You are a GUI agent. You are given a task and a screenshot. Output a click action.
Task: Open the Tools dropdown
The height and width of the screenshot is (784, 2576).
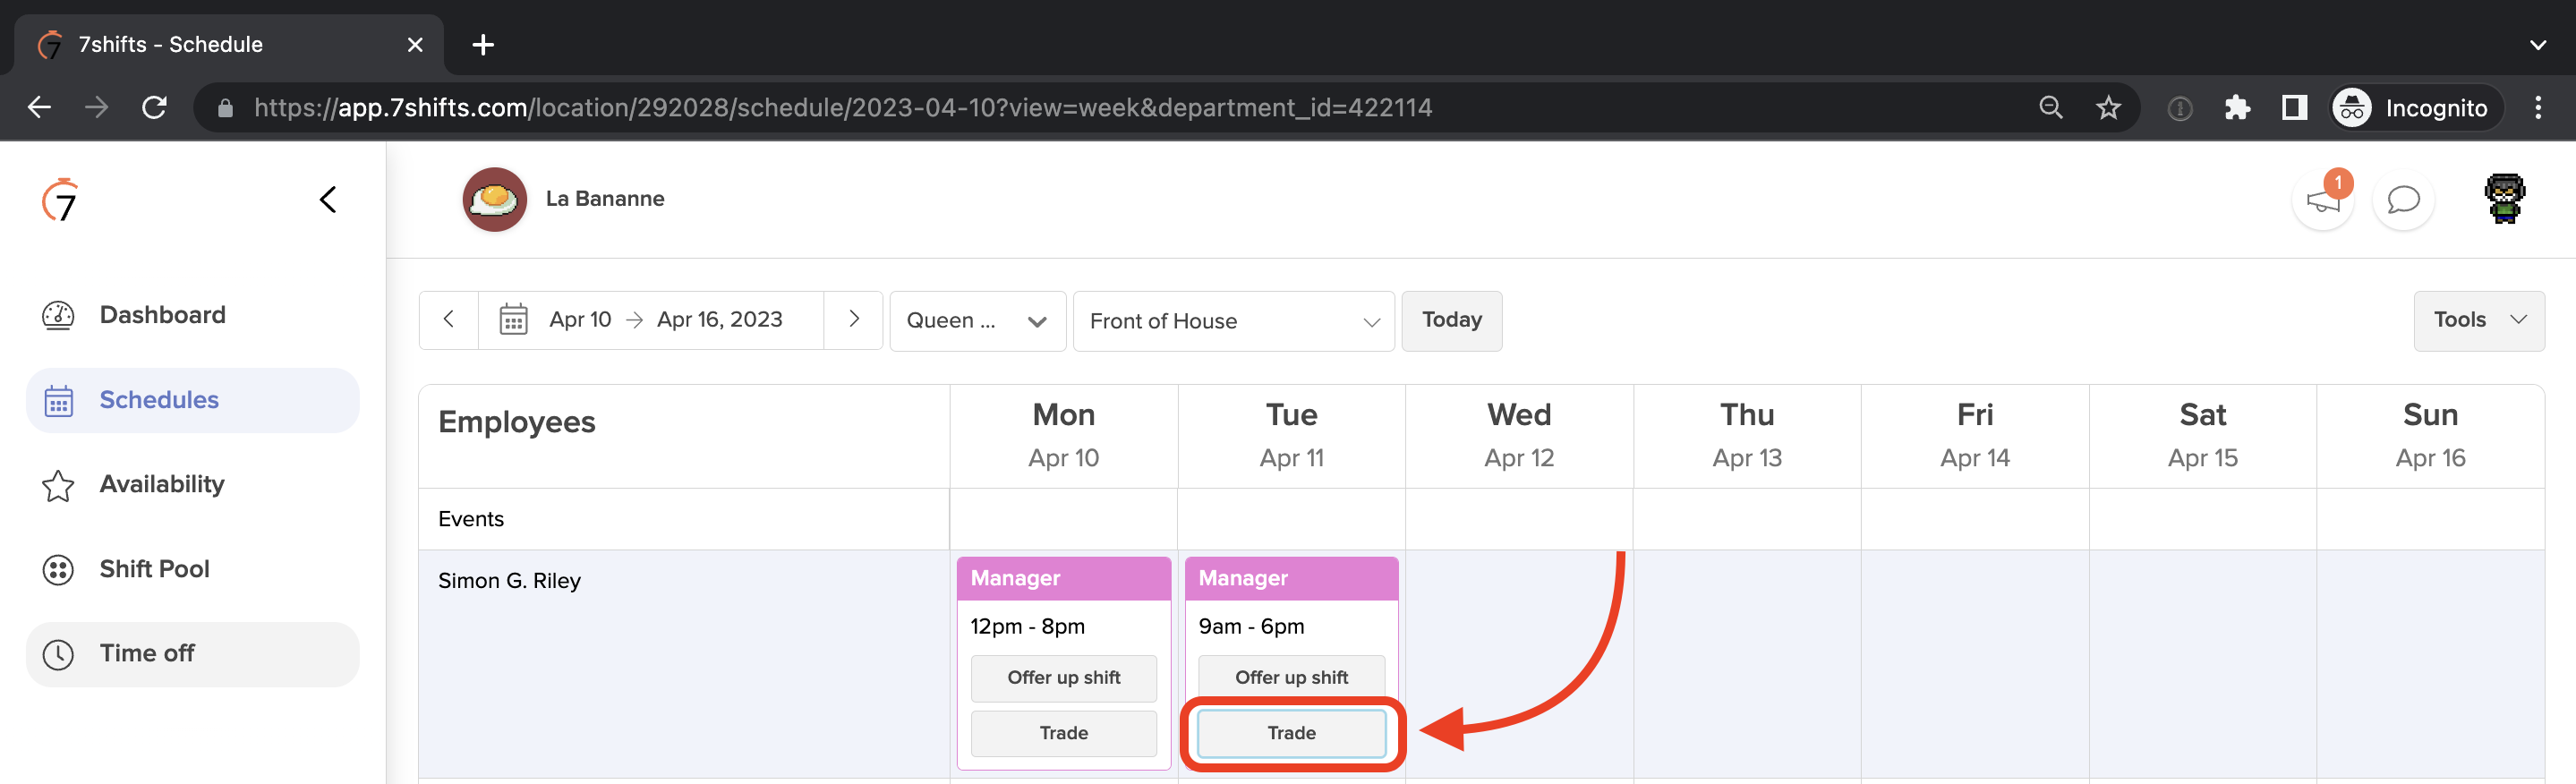2478,320
